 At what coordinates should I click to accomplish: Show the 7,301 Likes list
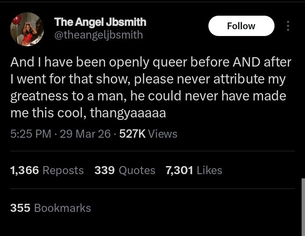(x=194, y=170)
